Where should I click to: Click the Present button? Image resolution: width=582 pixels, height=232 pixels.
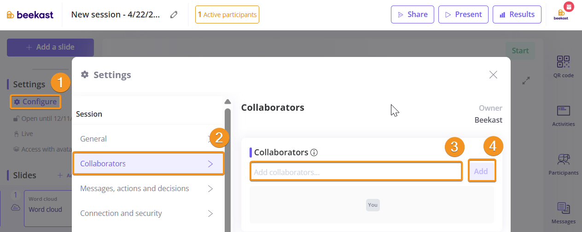(463, 15)
